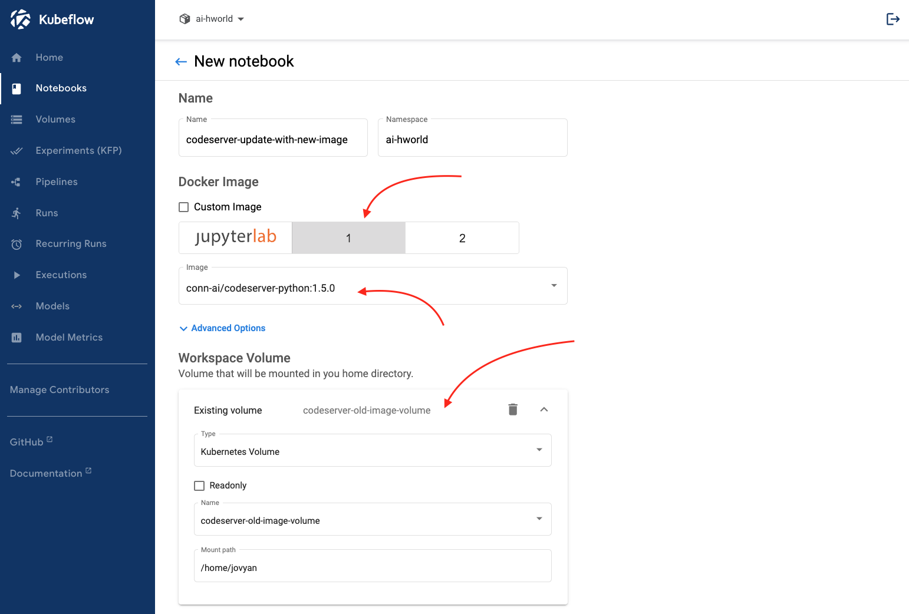Collapse the Existing volume panel chevron
This screenshot has height=614, width=909.
coord(544,410)
